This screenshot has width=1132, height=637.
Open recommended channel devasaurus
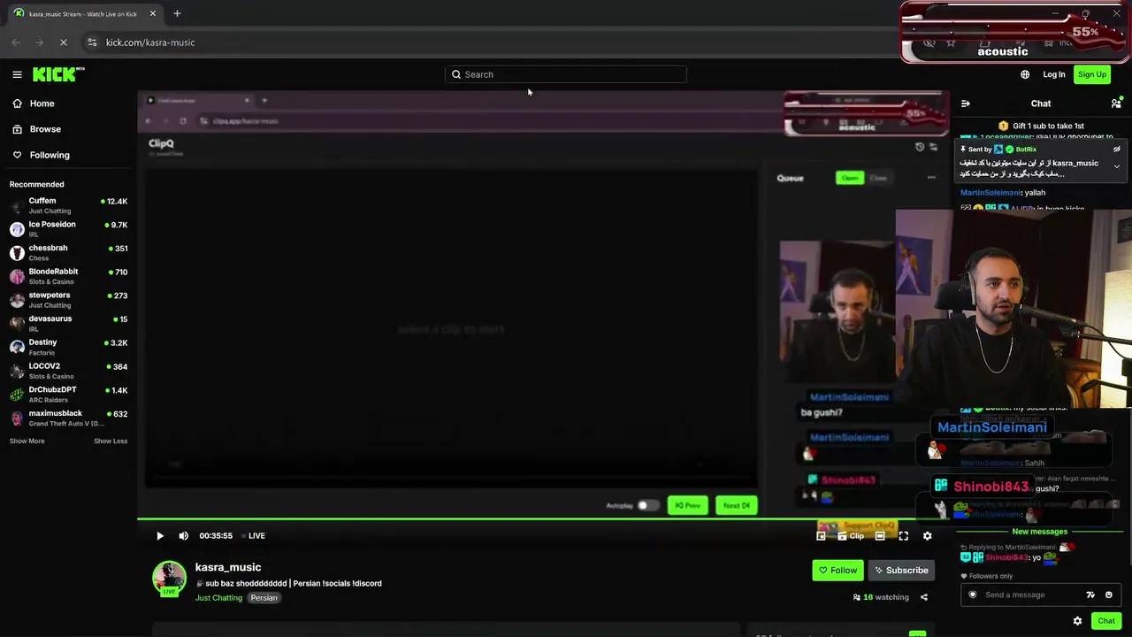(68, 324)
